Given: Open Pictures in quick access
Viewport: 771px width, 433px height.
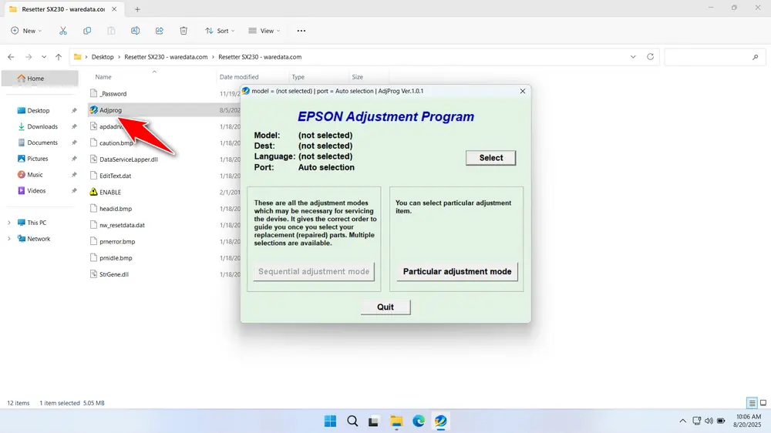Looking at the screenshot, I should (37, 159).
